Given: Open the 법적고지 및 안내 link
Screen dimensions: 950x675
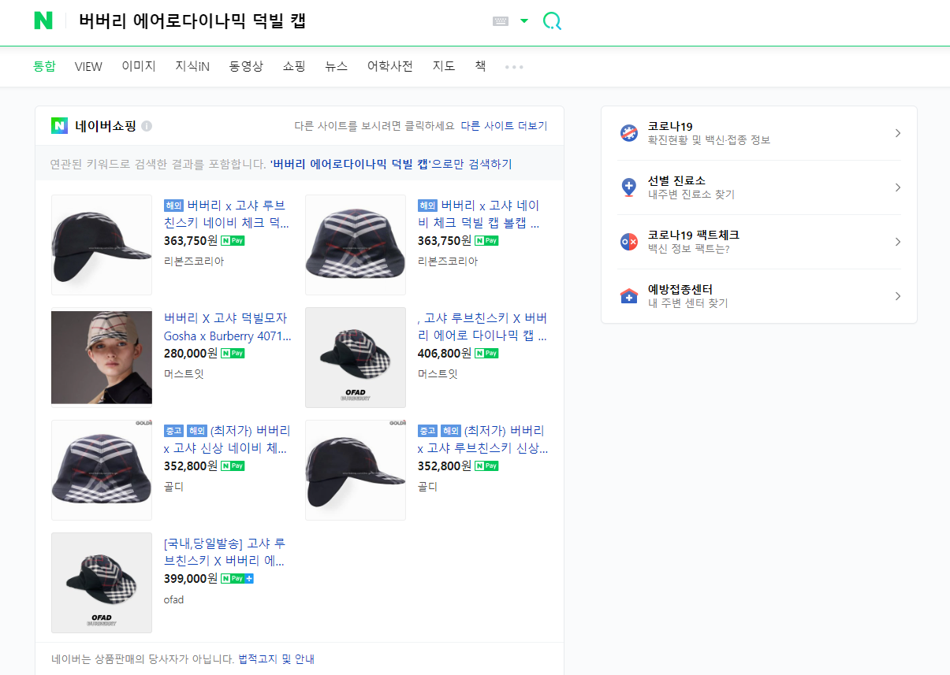Looking at the screenshot, I should tap(276, 659).
